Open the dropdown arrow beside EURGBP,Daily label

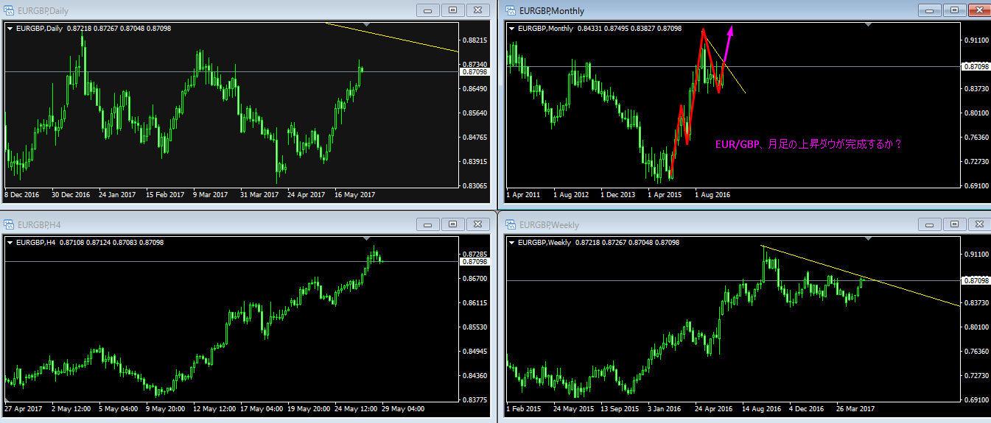(x=10, y=29)
